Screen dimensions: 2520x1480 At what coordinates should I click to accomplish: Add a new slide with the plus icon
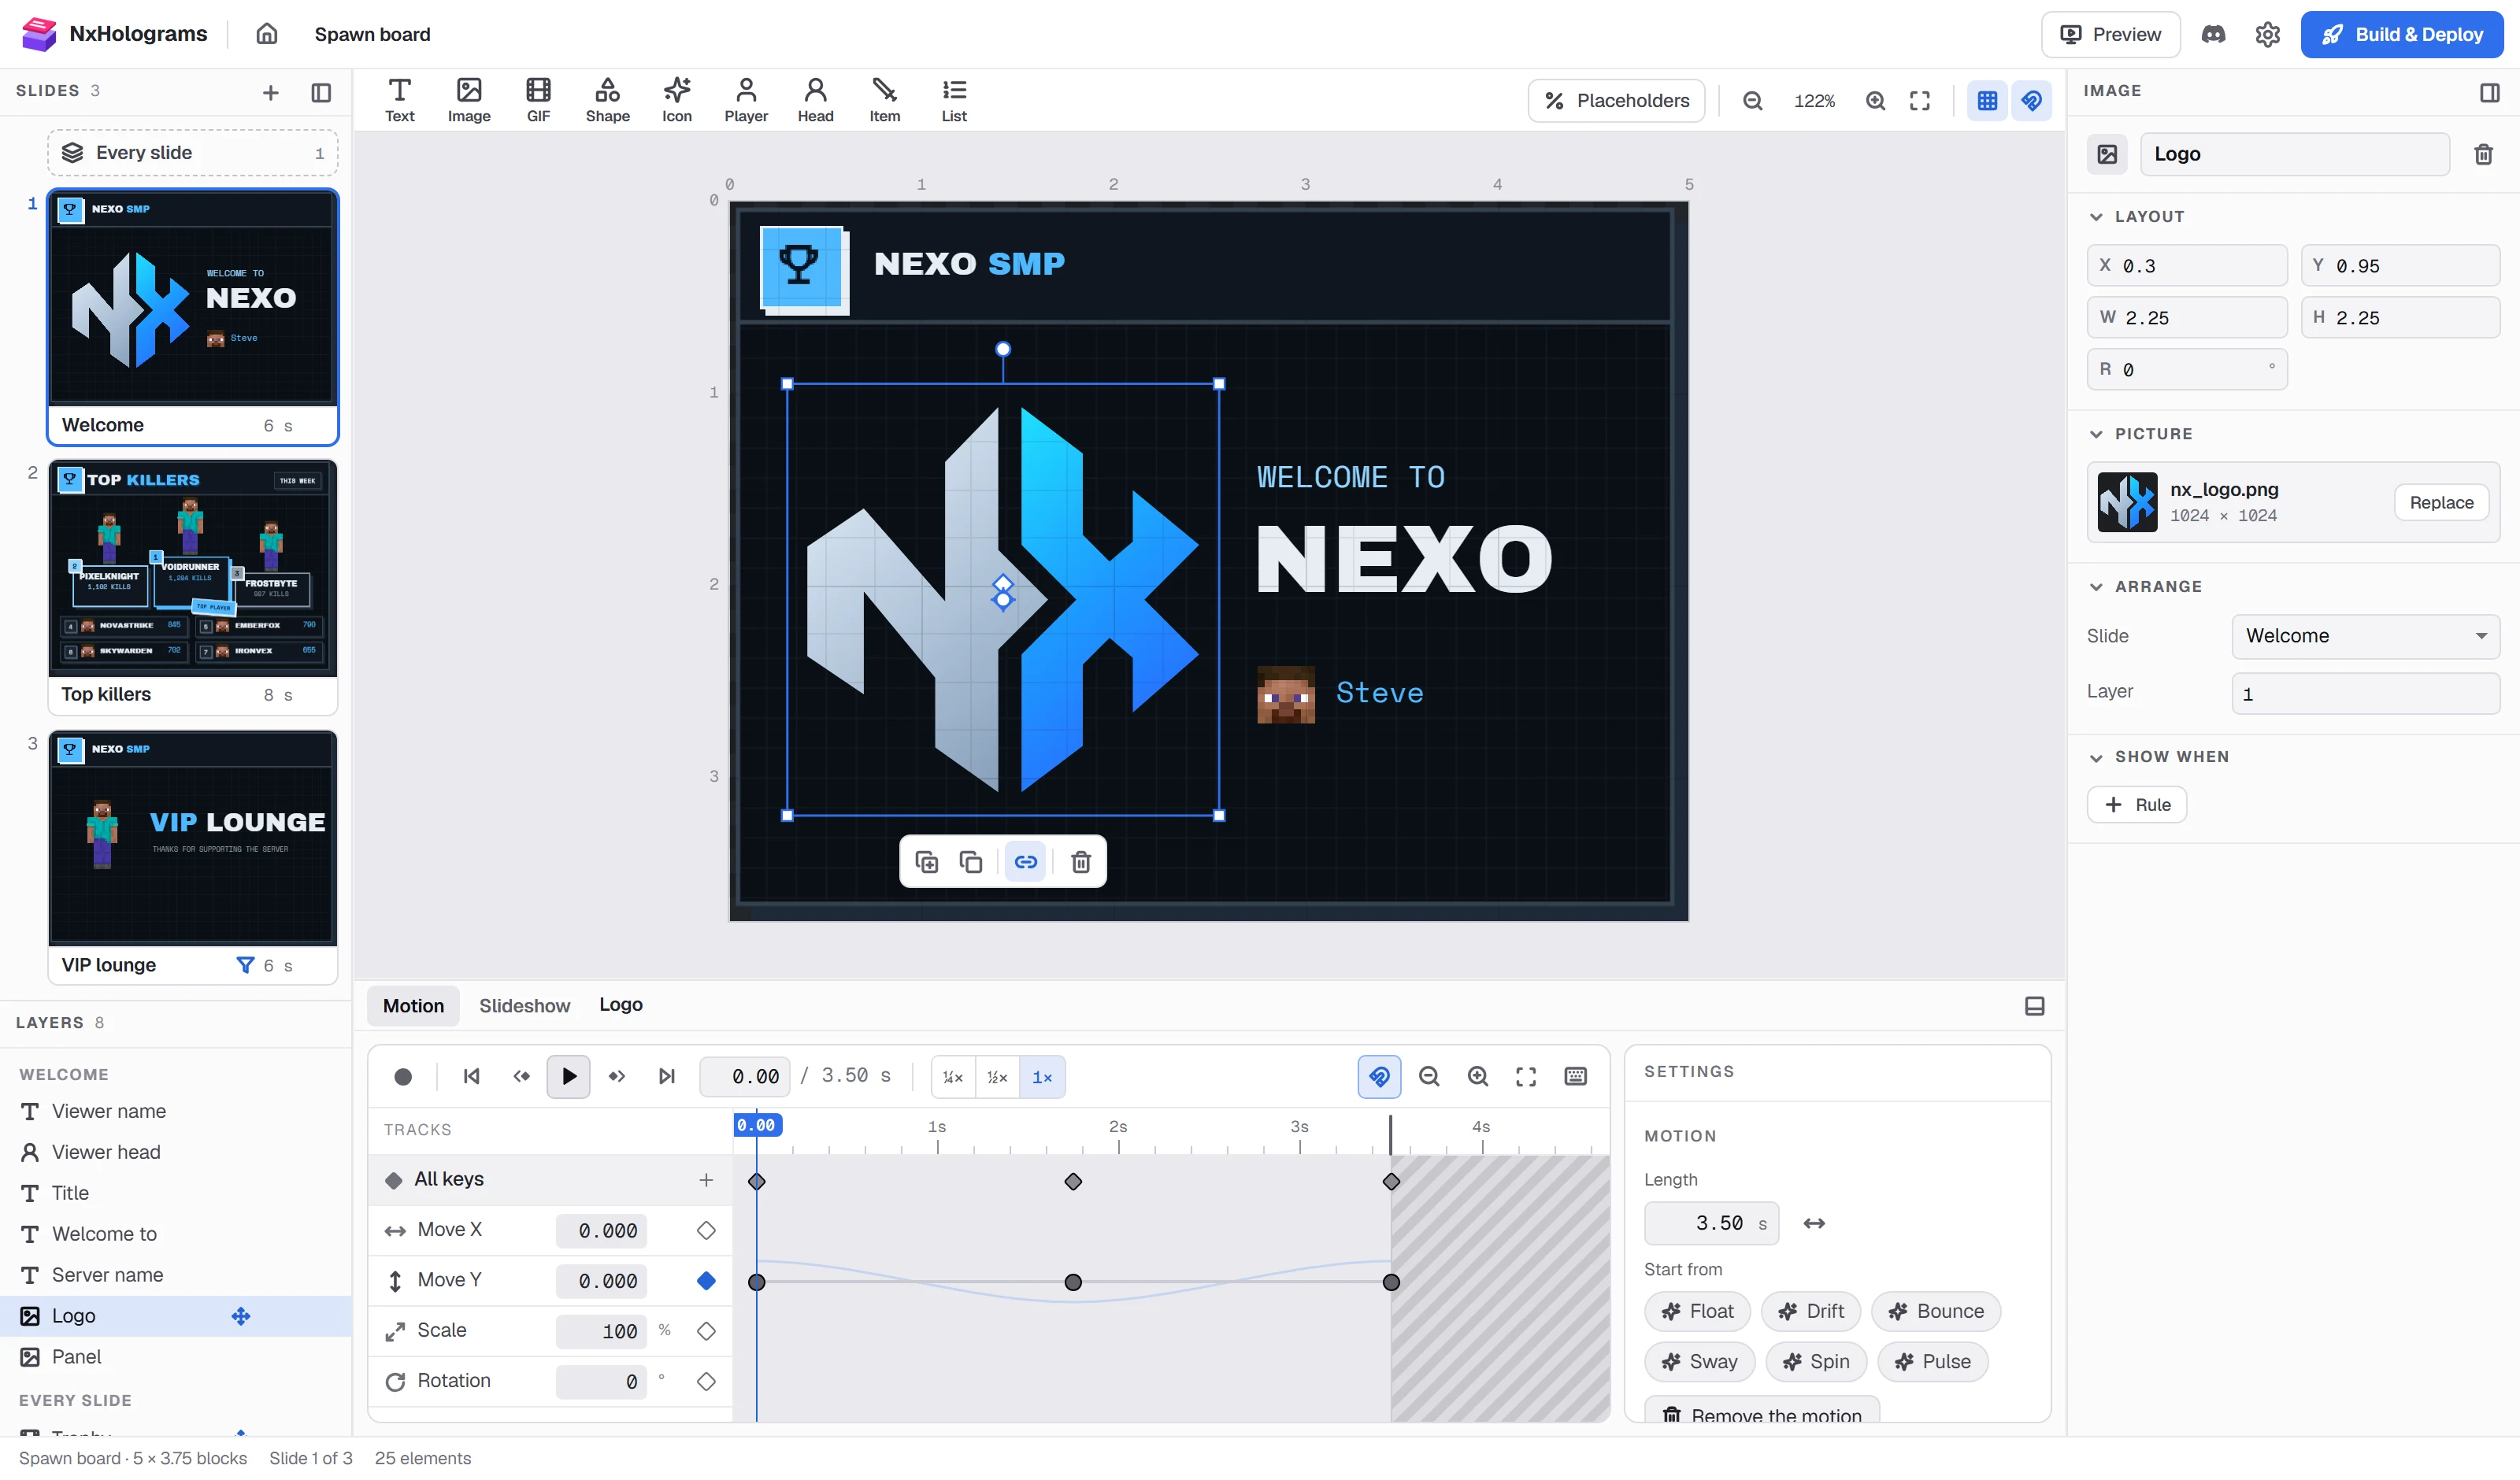tap(270, 92)
